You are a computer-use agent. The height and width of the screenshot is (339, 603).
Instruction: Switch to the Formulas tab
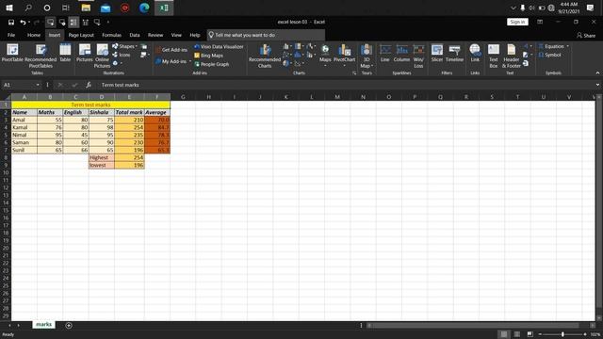point(111,35)
